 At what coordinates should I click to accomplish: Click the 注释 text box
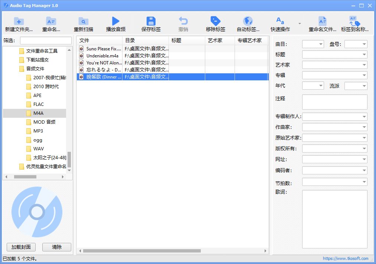pos(334,102)
